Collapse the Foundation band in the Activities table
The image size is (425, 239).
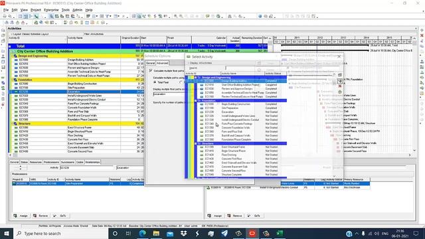pyautogui.click(x=12, y=80)
